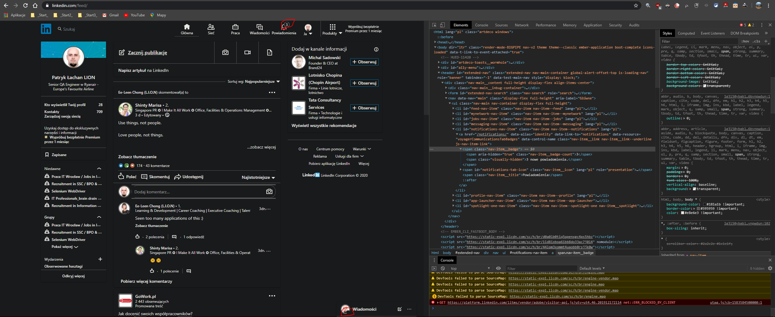This screenshot has height=317, width=775.
Task: Click the info icon beside Dodaj w kanale informacji
Action: (x=376, y=49)
